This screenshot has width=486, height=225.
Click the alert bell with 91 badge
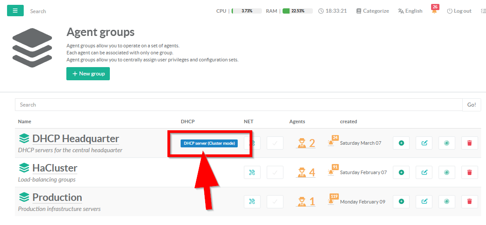point(331,172)
